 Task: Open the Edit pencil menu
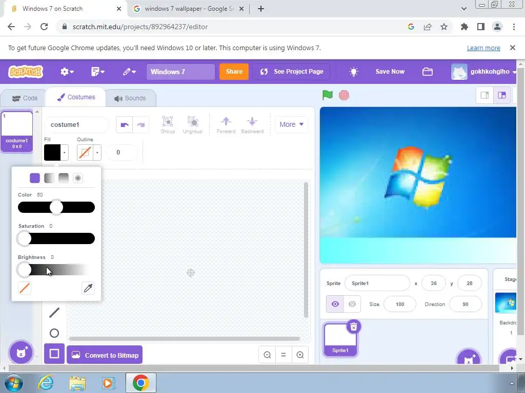(129, 72)
